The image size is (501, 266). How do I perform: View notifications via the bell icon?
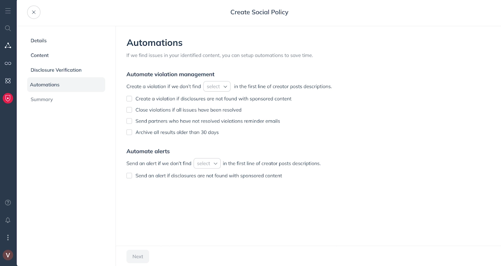pyautogui.click(x=8, y=220)
